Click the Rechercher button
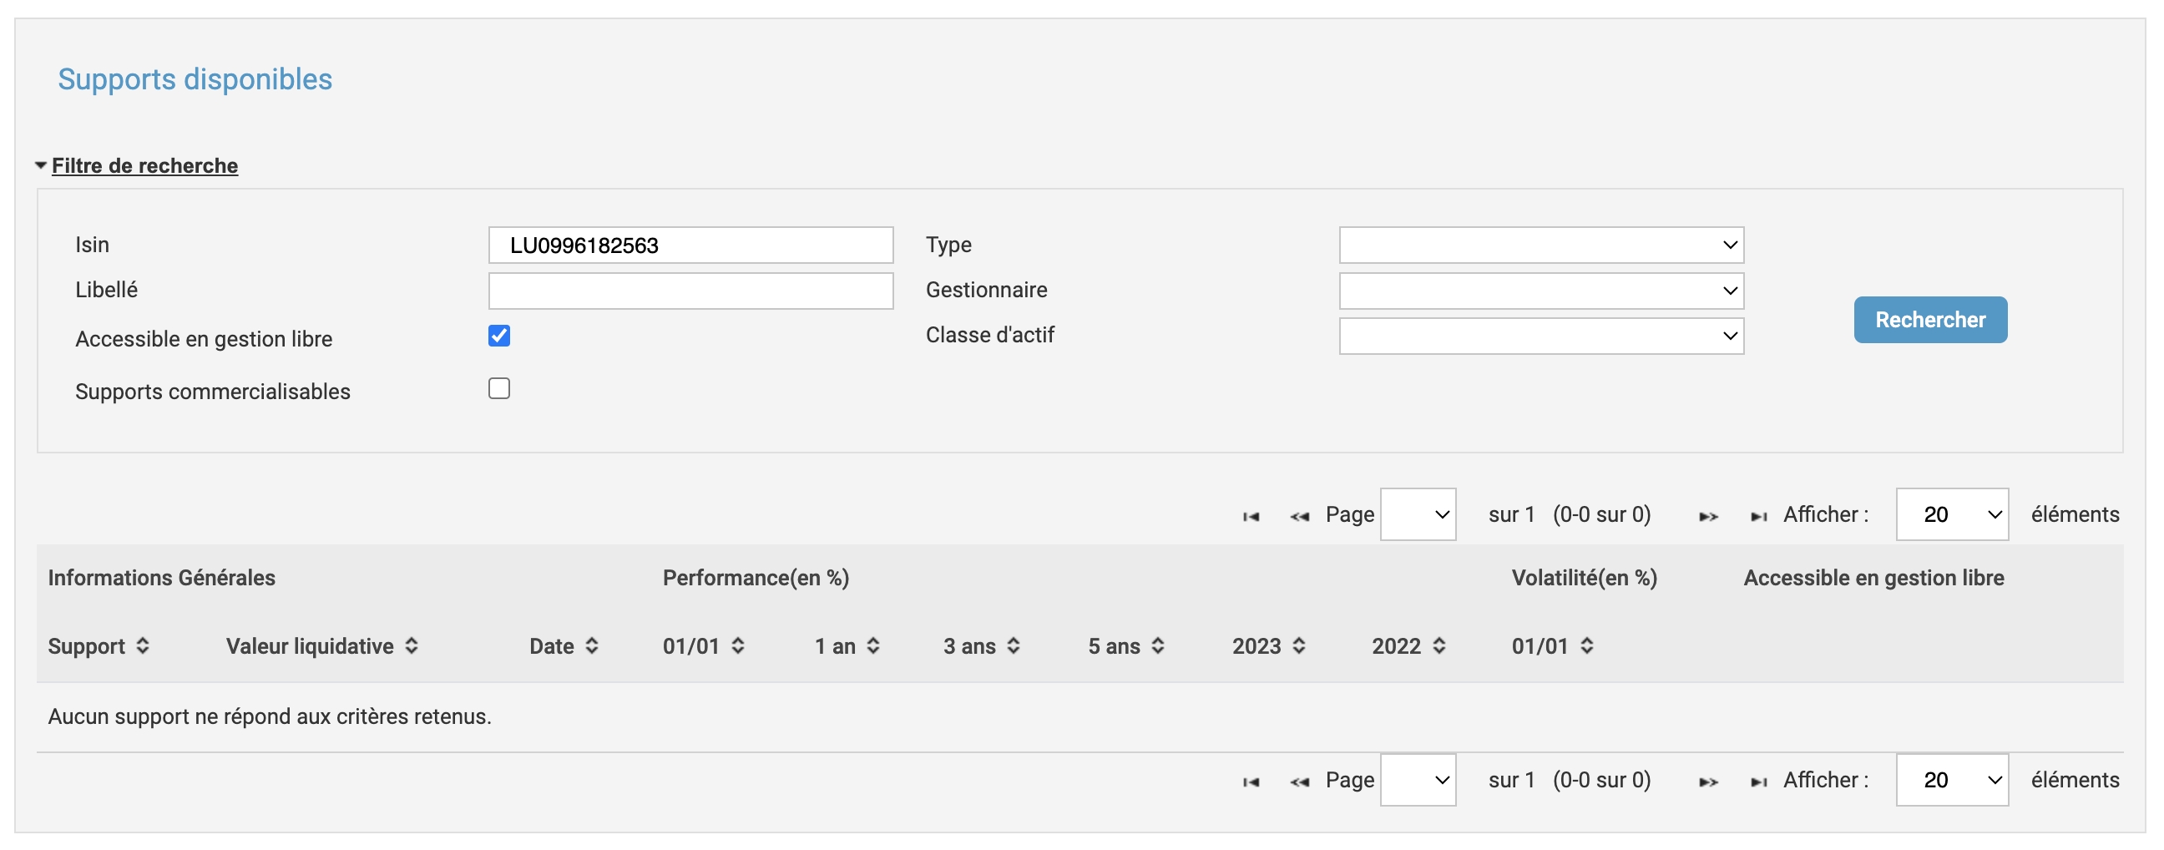 click(x=1929, y=320)
